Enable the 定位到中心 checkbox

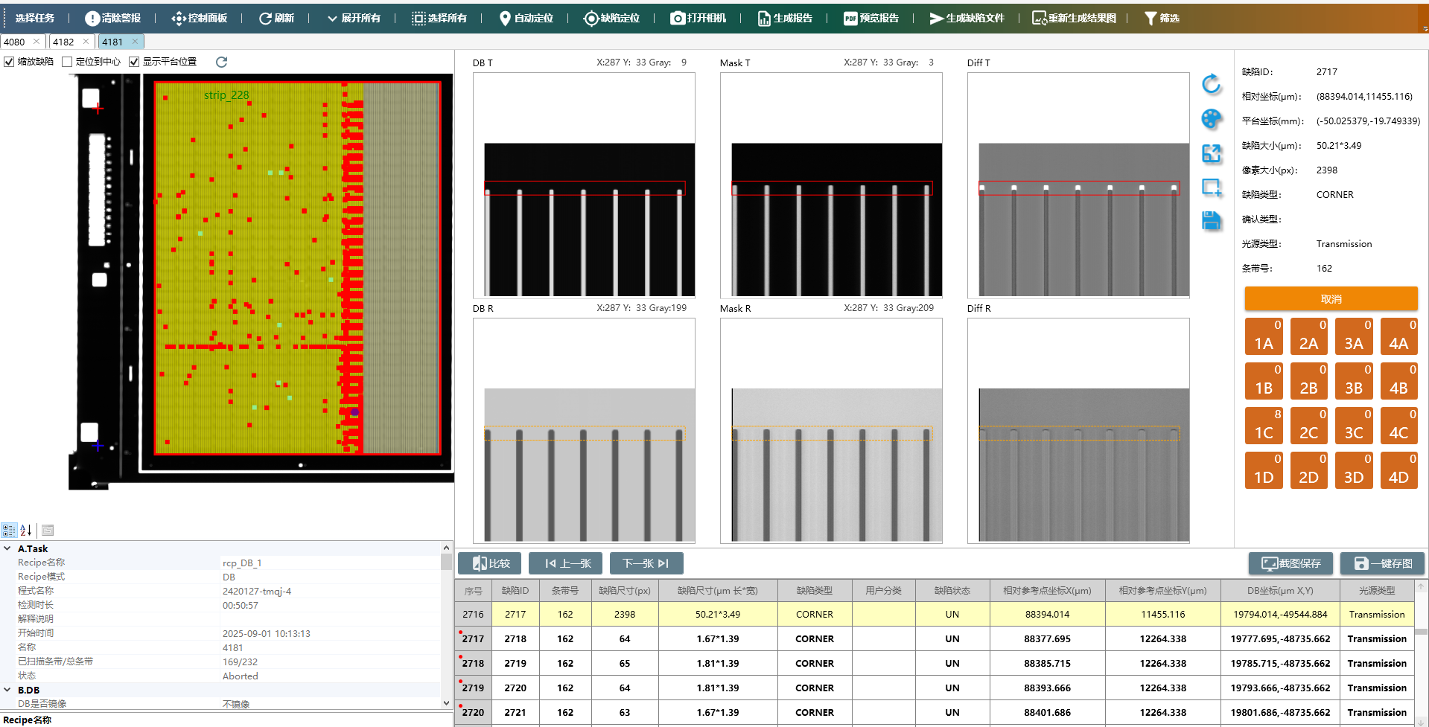click(x=67, y=62)
